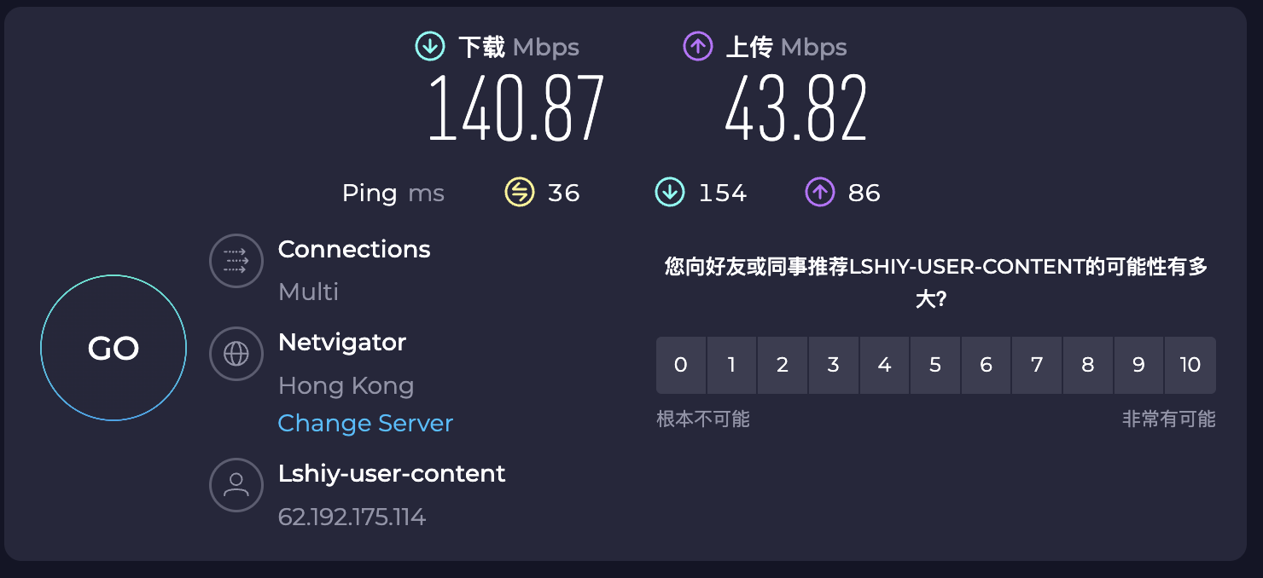Select rating 10 on recommendation scale
This screenshot has width=1263, height=578.
point(1190,365)
